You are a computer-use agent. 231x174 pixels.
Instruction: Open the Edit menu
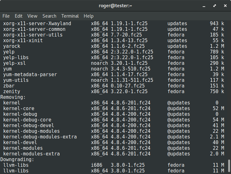tap(19, 16)
